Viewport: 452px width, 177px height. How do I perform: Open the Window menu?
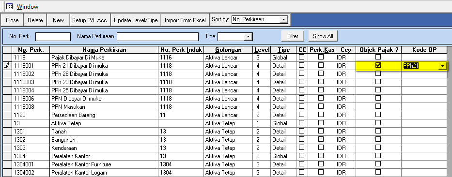28,6
